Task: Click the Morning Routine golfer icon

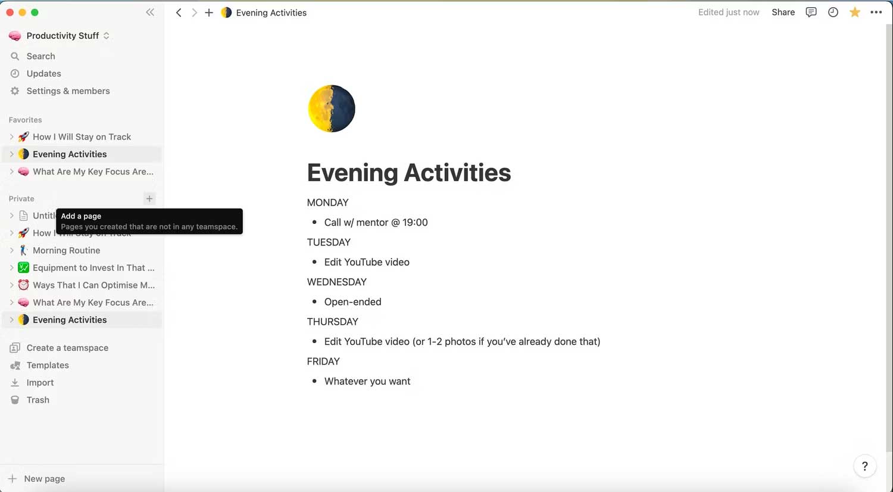Action: 23,250
